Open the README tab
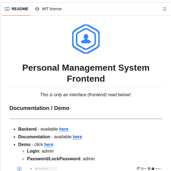This screenshot has width=171, height=171. click(x=17, y=9)
